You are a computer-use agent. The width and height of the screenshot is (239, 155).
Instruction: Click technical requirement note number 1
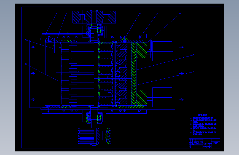202,118
